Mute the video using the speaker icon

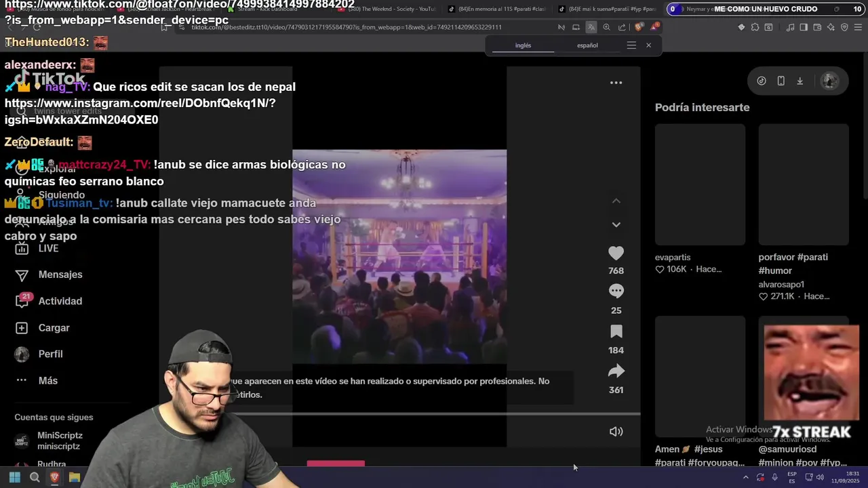(x=616, y=432)
